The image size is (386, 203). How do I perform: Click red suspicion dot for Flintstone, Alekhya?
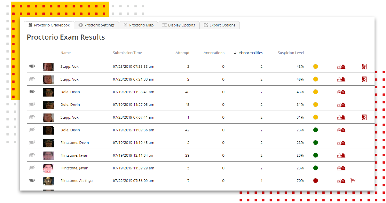(316, 181)
